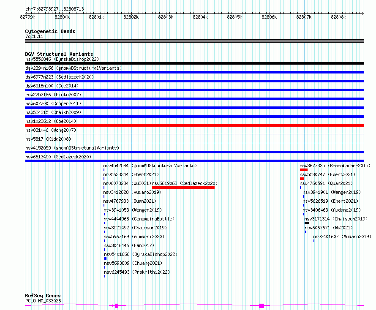Click nsv4767933 (Quan2021) label

[x=130, y=201]
